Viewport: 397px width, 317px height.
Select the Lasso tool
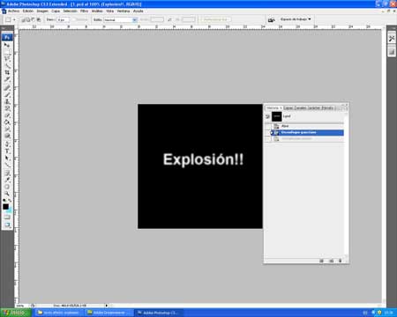pos(7,59)
